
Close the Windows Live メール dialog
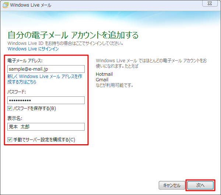tap(210, 3)
